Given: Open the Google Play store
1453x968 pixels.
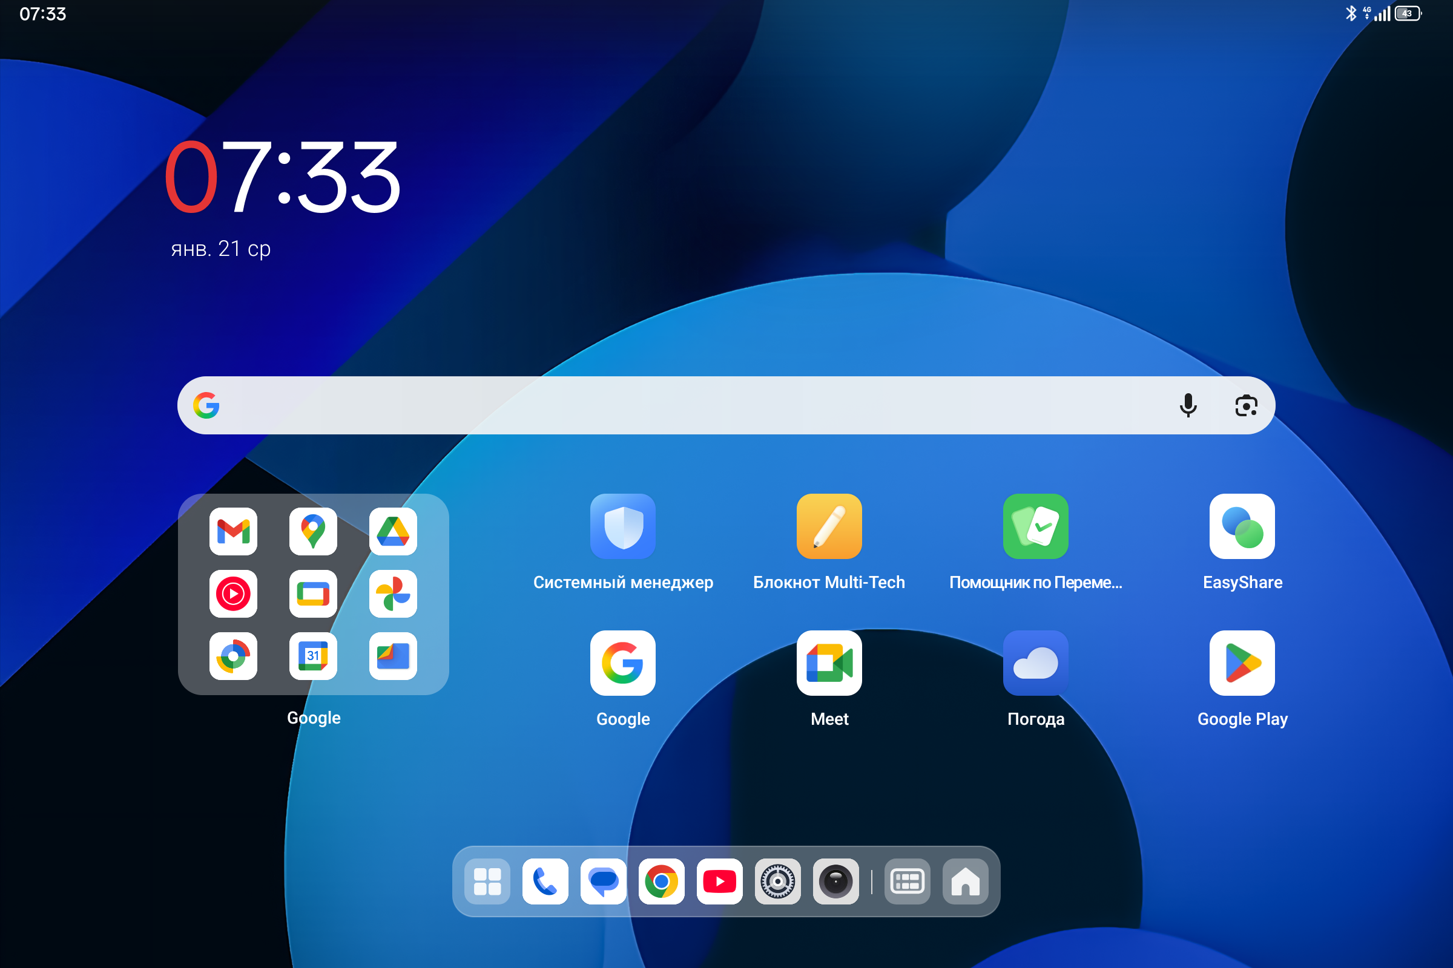Looking at the screenshot, I should click(x=1242, y=663).
